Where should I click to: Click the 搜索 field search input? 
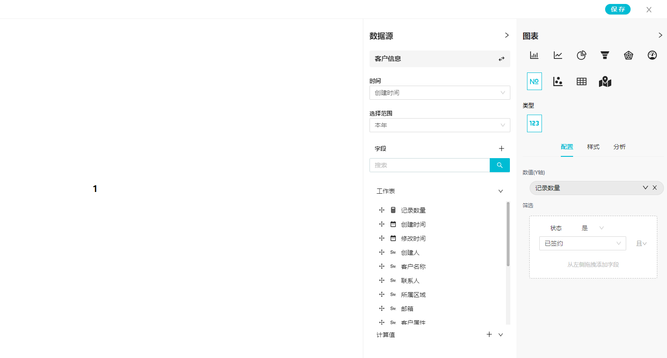coord(430,165)
